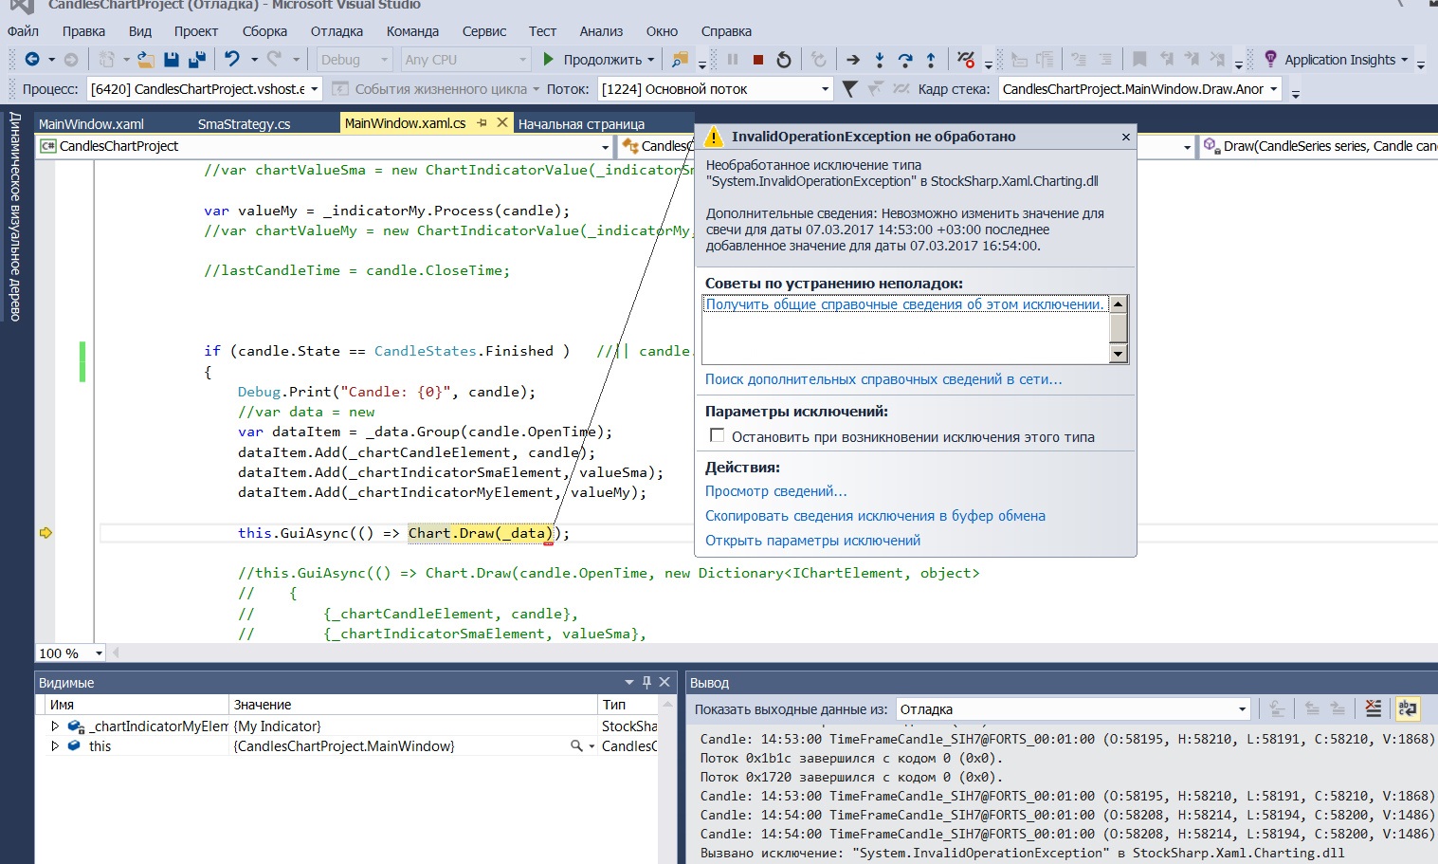1438x864 pixels.
Task: Click Show Next Statement arrow icon
Action: (x=853, y=60)
